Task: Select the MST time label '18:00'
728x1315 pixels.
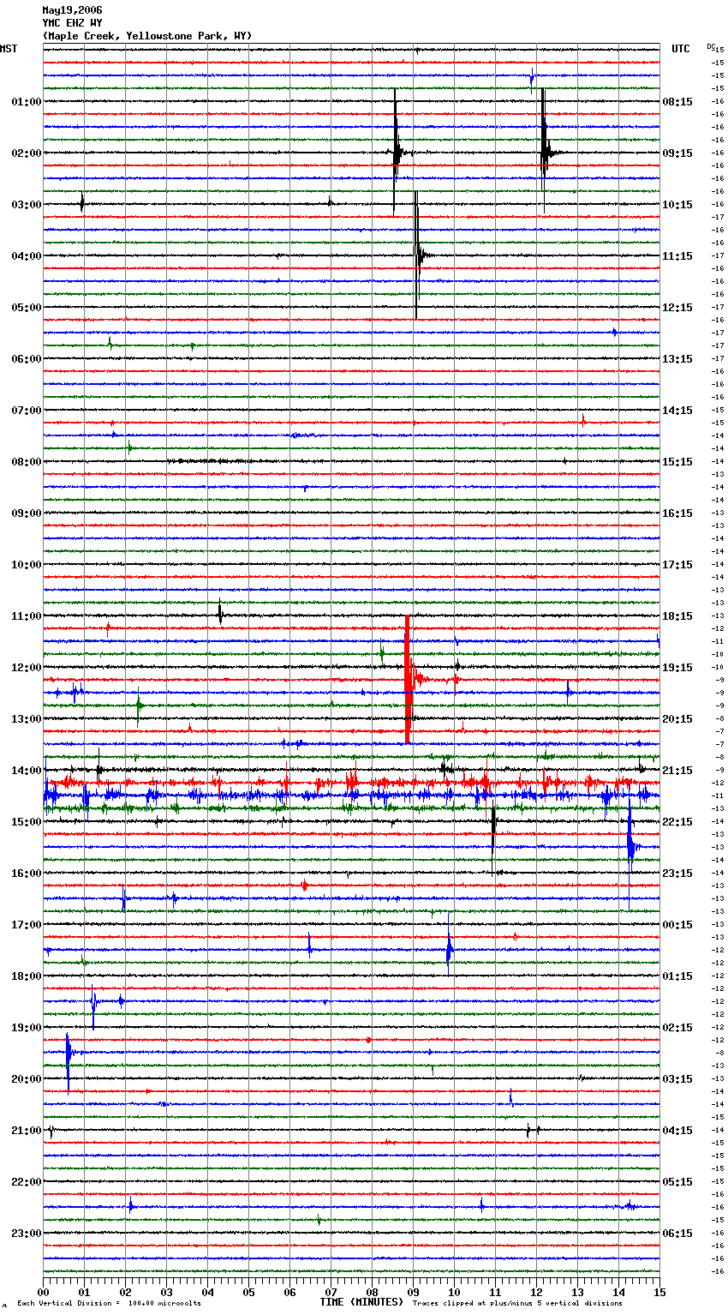Action: pyautogui.click(x=27, y=976)
